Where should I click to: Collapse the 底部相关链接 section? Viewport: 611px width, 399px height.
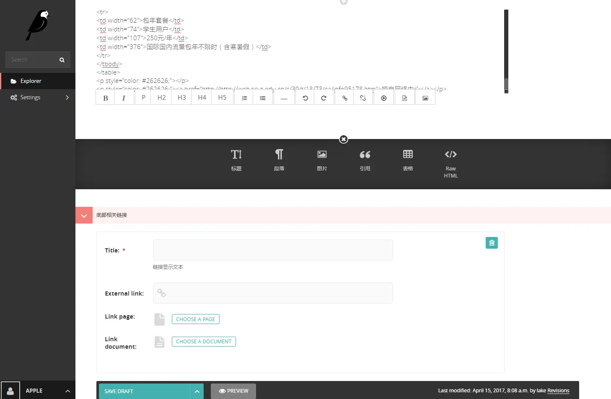(84, 215)
